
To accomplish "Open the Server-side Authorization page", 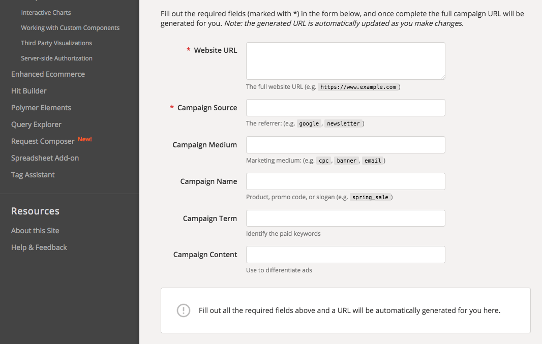I will (56, 58).
